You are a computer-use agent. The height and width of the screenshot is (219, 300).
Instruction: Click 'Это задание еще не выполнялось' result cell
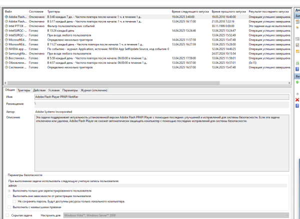[x=270, y=26]
